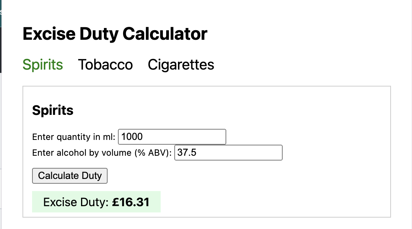Place cursor on the 37.5 ABV value

coord(187,153)
